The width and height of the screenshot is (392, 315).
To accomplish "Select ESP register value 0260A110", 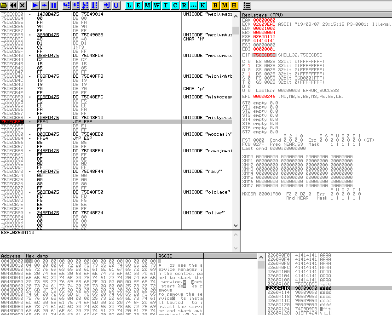I will (264, 36).
